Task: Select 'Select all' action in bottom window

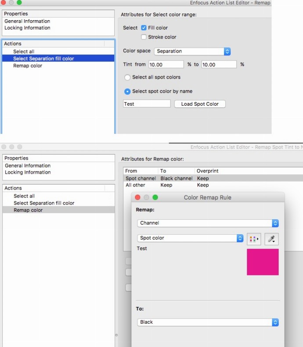Action: click(59, 196)
